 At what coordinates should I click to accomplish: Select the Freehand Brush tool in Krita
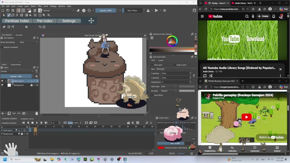[x=9, y=15]
